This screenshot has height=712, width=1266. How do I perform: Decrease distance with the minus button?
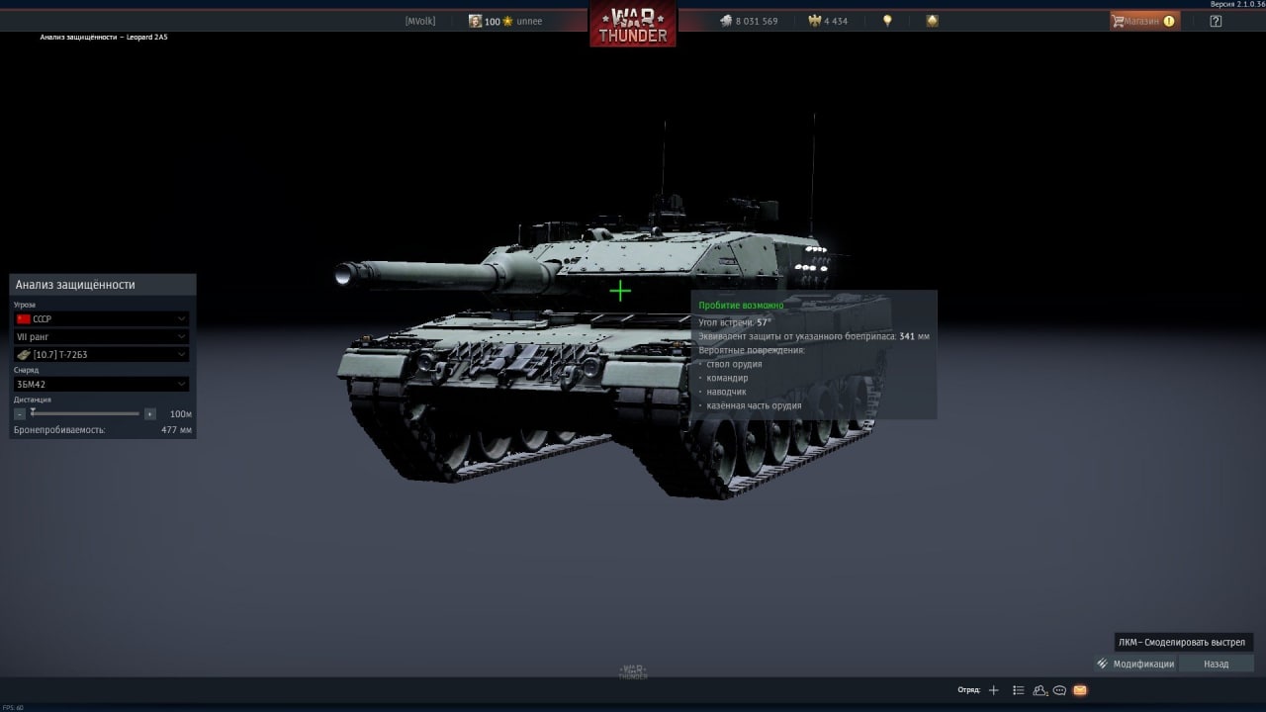pos(20,413)
